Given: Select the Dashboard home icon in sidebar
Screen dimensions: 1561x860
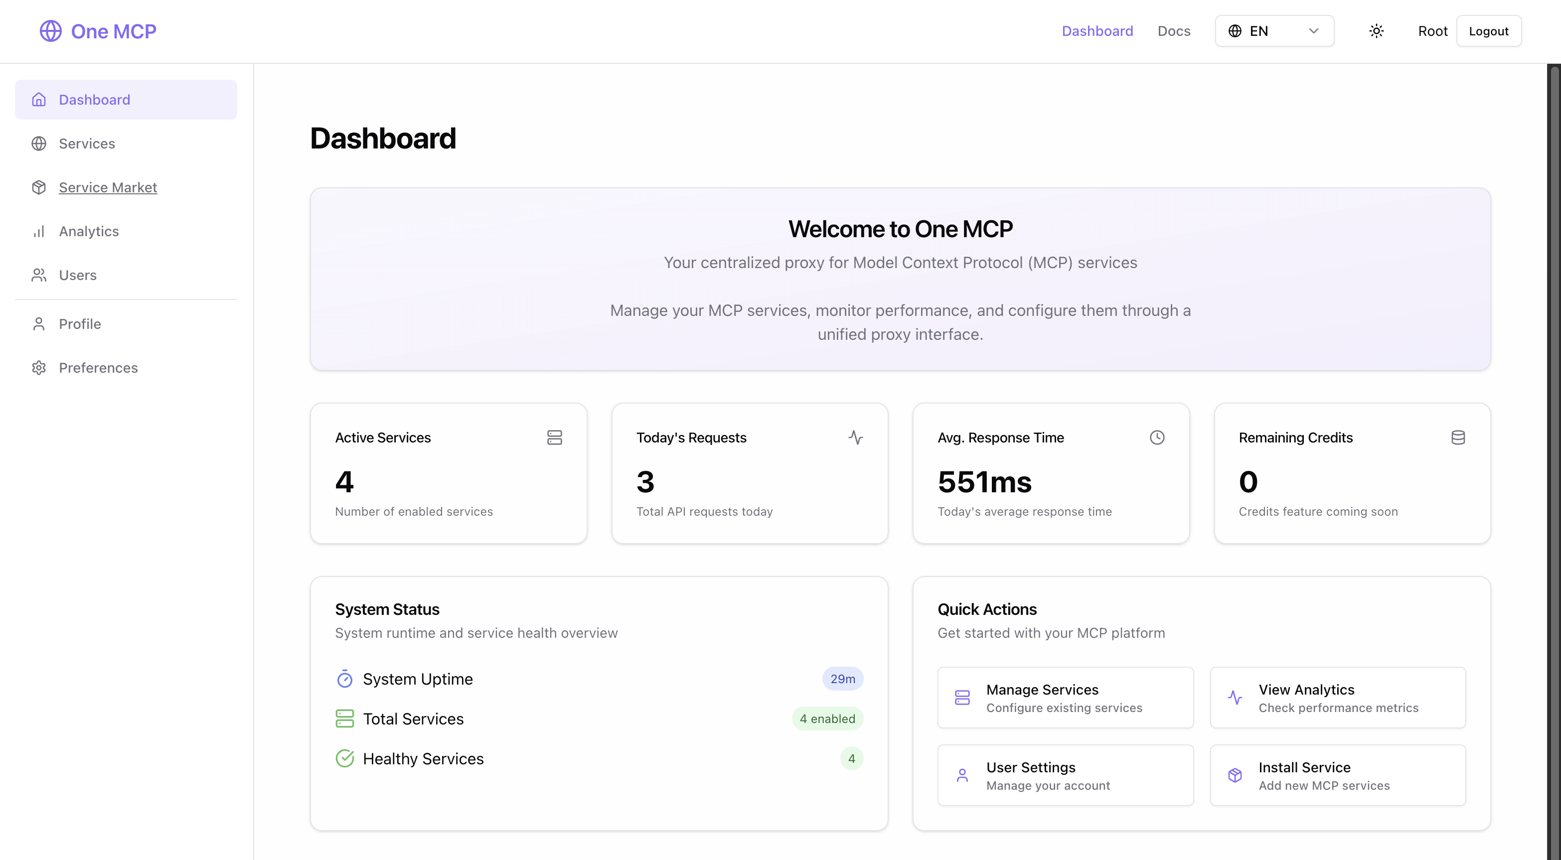Looking at the screenshot, I should tap(39, 99).
